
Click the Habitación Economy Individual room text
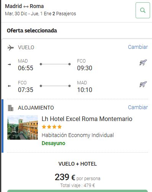click(78, 135)
